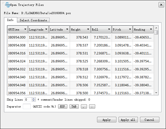Click the Separator text field
This screenshot has height=129, width=166.
27,106
